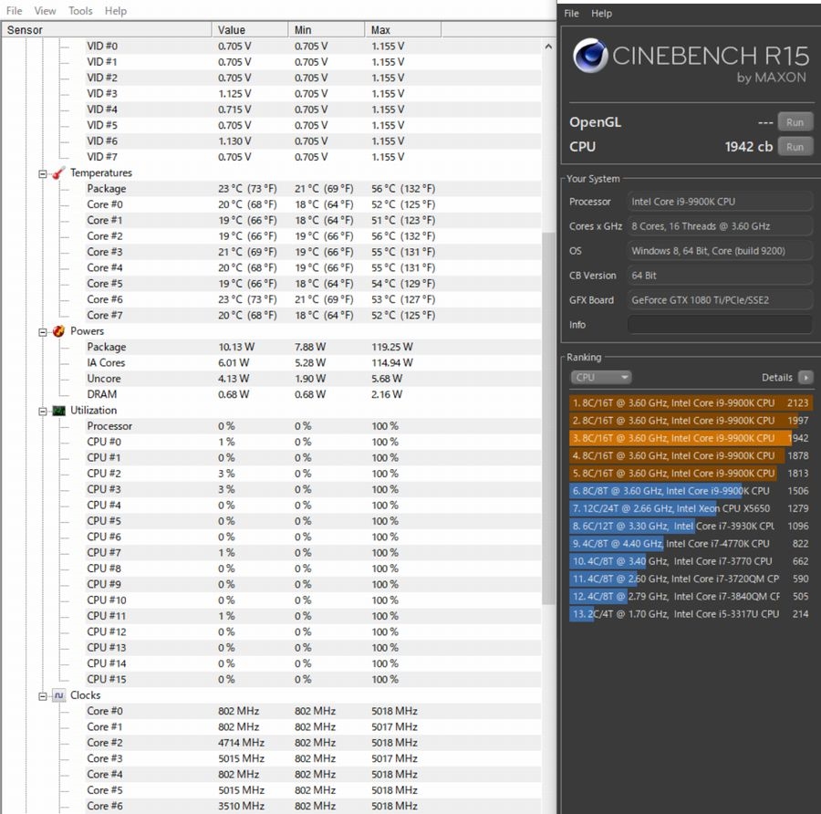Click the Min column header
The width and height of the screenshot is (821, 814).
click(x=327, y=30)
